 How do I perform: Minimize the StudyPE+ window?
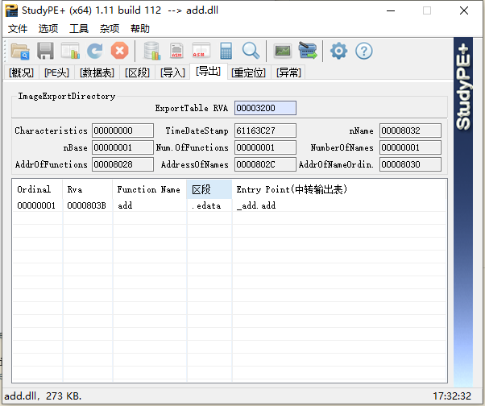(x=391, y=10)
